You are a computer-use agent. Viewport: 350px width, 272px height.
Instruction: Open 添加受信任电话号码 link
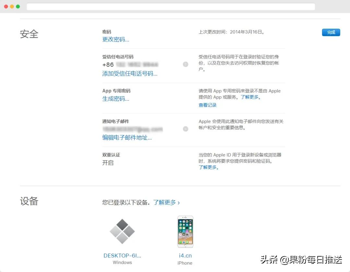pos(130,74)
